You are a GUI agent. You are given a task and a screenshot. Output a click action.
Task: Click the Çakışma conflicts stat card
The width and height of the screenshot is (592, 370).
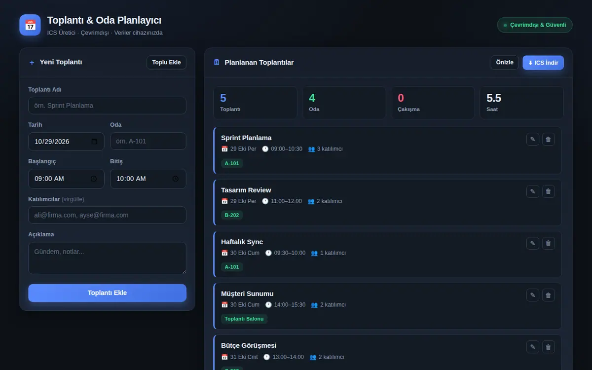[x=433, y=103]
